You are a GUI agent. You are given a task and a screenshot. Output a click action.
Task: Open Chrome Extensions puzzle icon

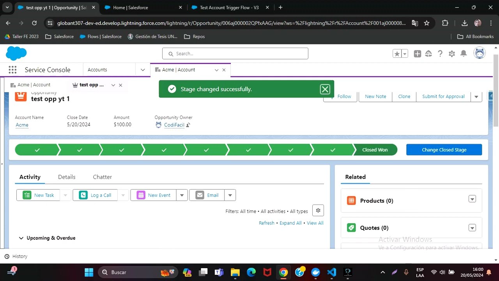click(x=445, y=23)
